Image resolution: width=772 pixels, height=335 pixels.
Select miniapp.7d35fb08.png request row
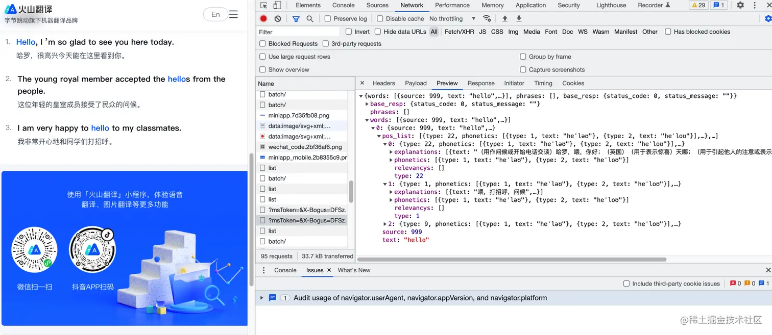coord(302,115)
